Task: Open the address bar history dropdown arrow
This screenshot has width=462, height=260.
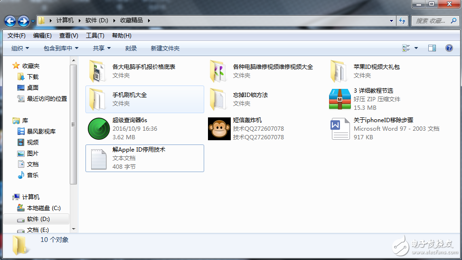Action: [x=391, y=20]
